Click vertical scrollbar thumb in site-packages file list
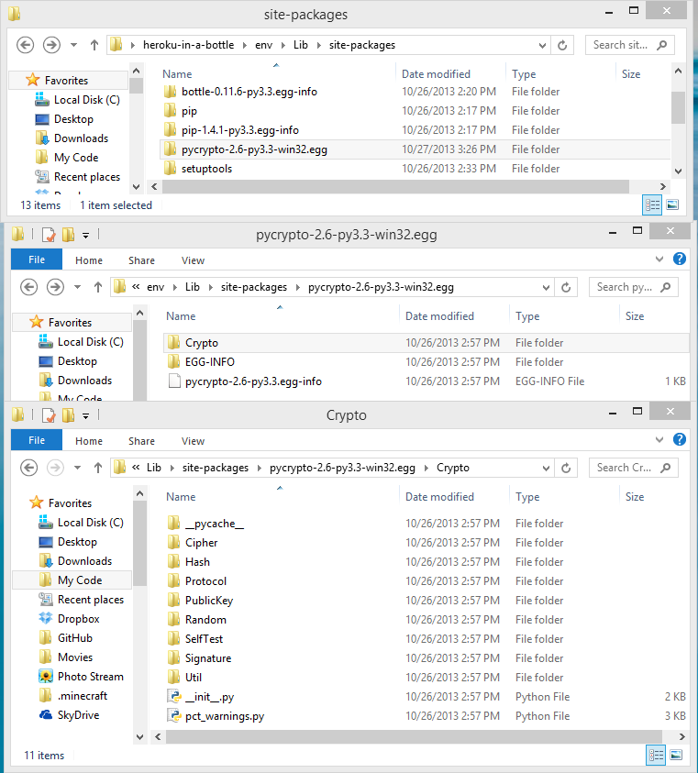 click(678, 106)
